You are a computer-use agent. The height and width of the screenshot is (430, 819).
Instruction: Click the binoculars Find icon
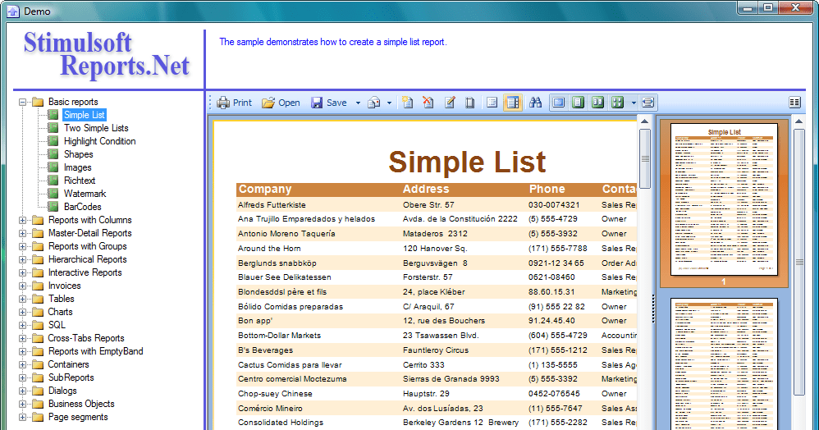[535, 103]
